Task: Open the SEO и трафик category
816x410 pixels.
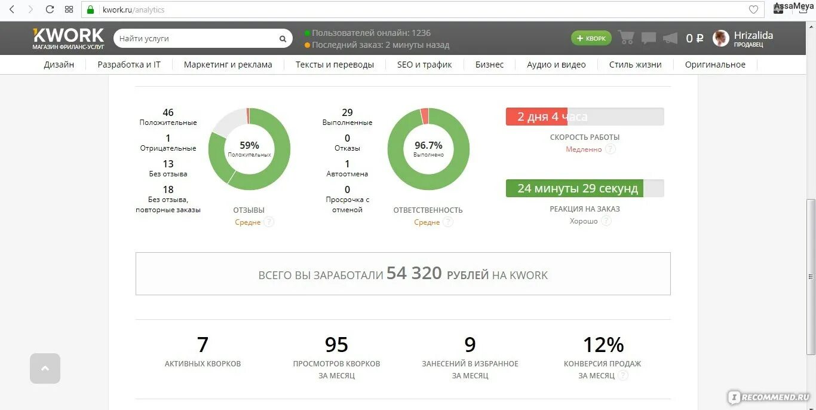Action: [x=425, y=65]
